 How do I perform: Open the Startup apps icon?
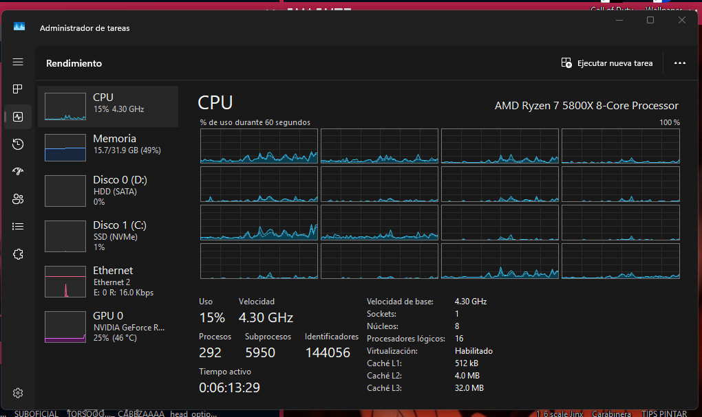coord(18,171)
